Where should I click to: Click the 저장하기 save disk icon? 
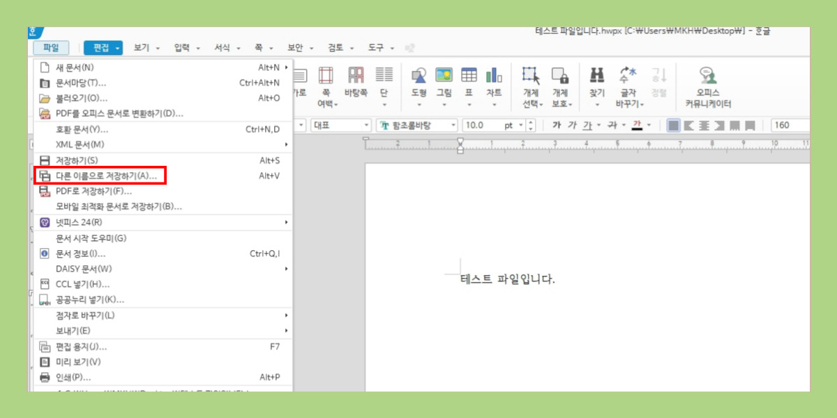45,160
